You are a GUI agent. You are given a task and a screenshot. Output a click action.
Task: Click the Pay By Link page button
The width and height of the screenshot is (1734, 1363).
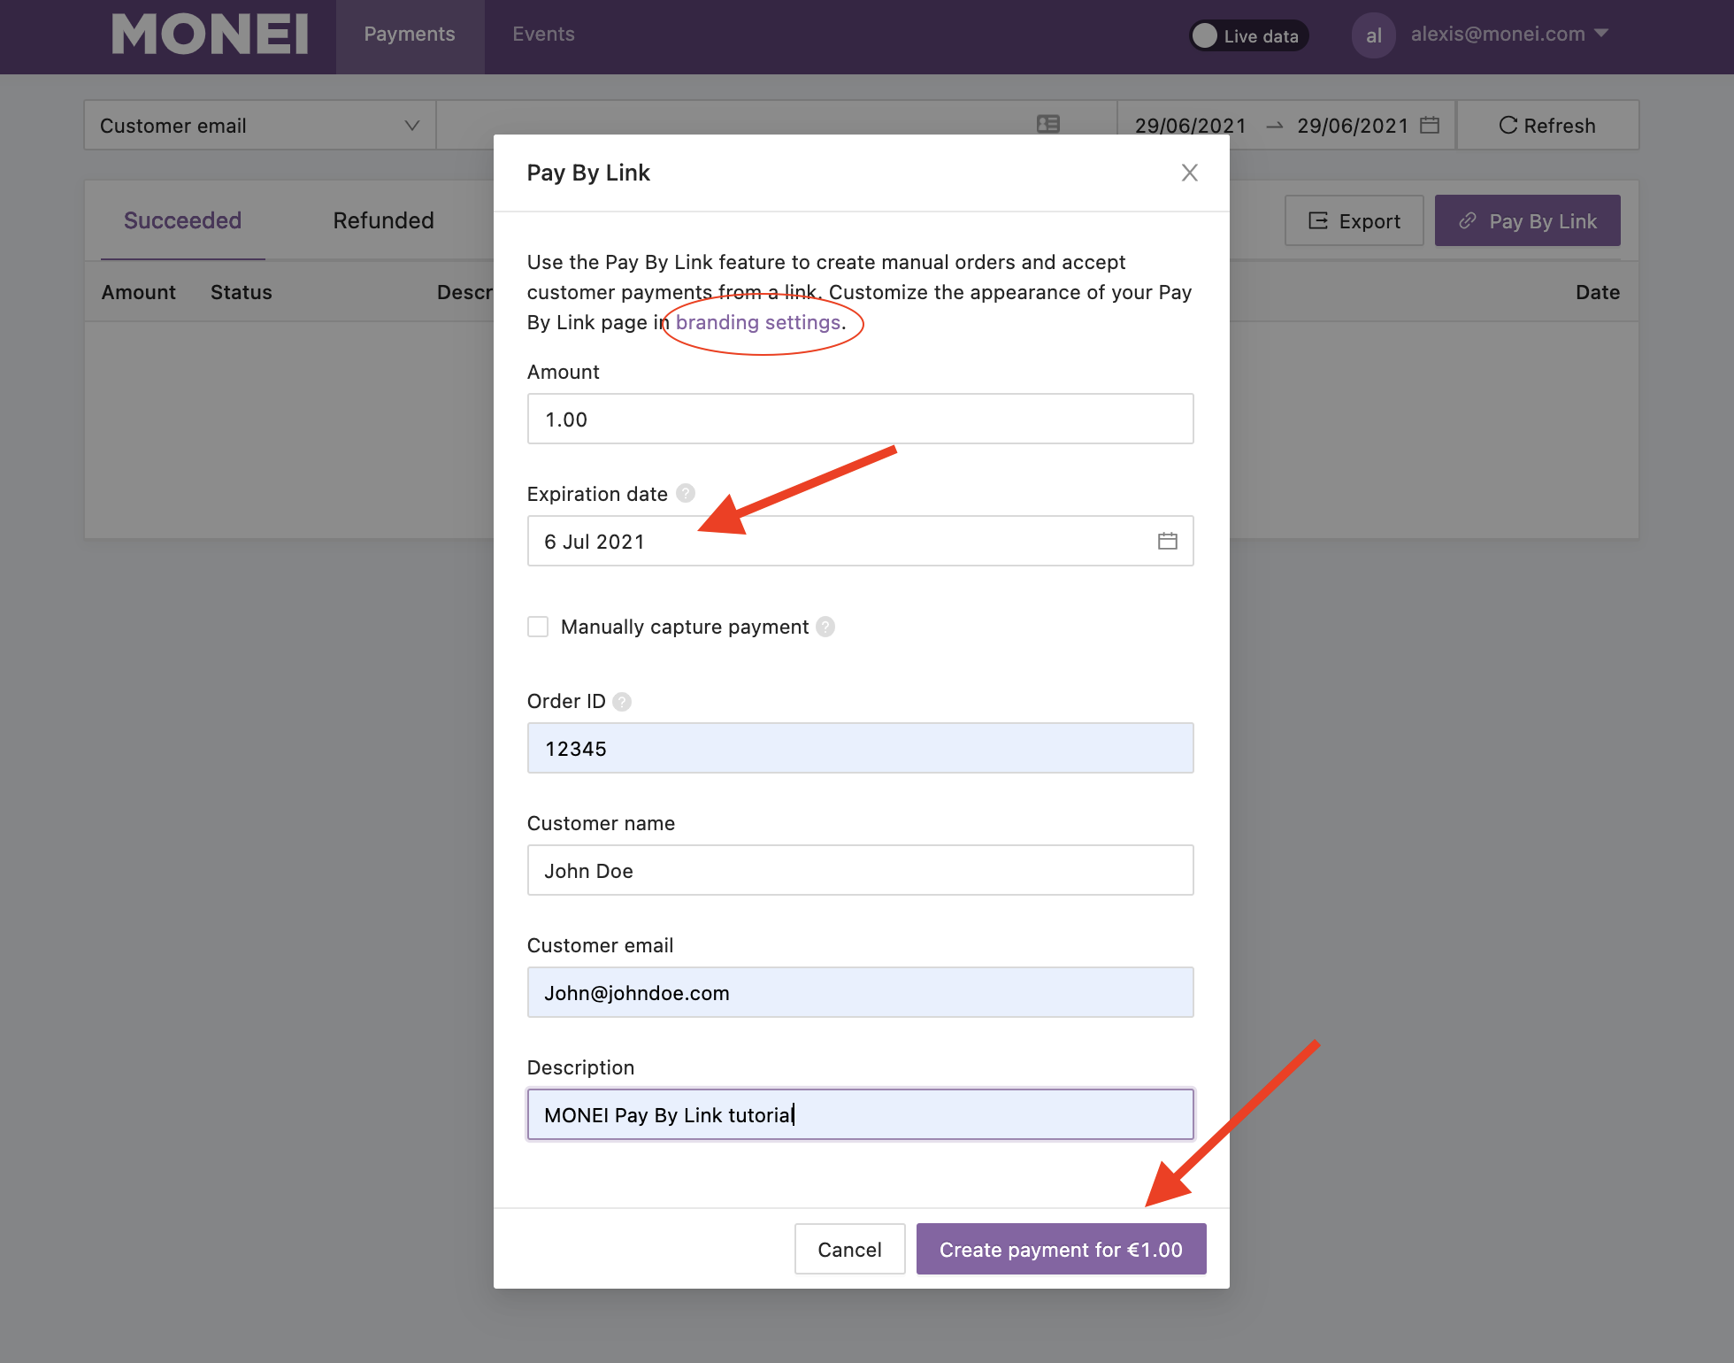(1527, 220)
